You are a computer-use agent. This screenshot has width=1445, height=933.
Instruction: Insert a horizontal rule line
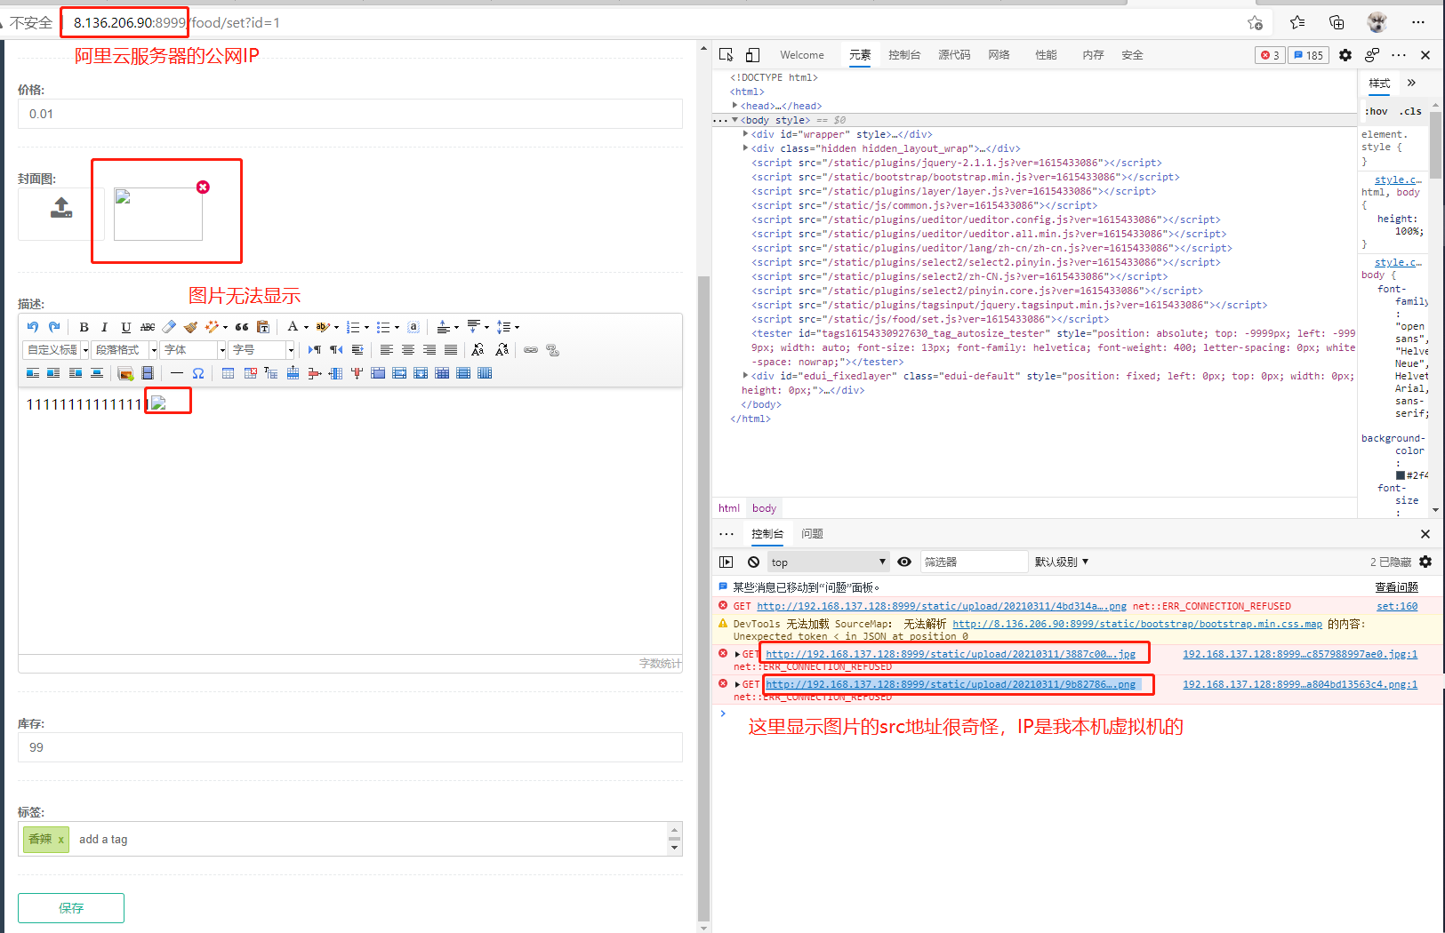click(x=177, y=373)
